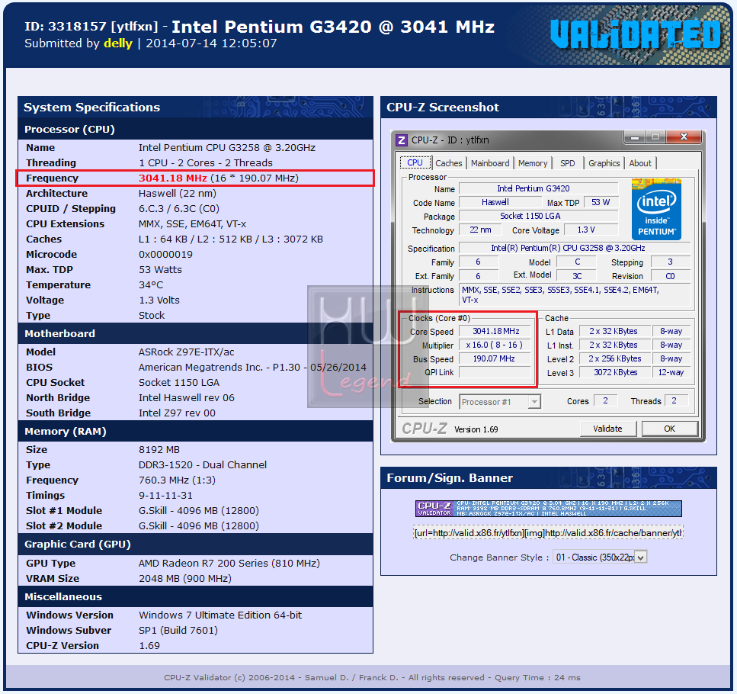Screen dimensions: 737x694
Task: Click the Threads count value in CPU-Z
Action: (x=675, y=400)
